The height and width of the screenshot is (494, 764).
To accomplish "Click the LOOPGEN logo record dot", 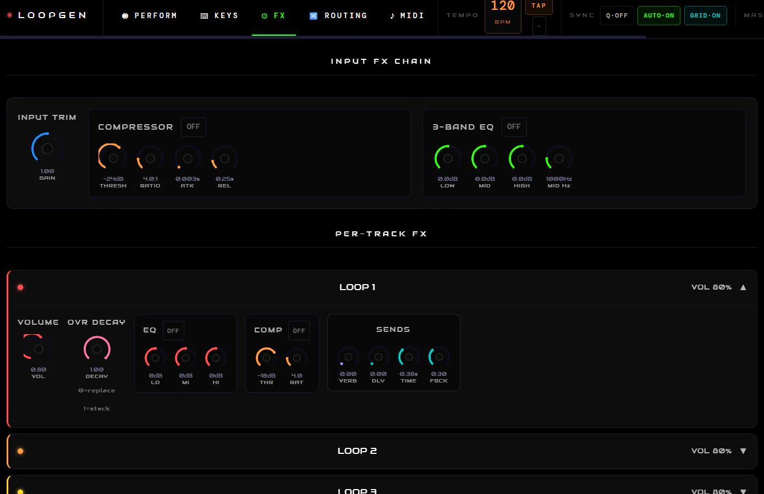I will pos(9,15).
